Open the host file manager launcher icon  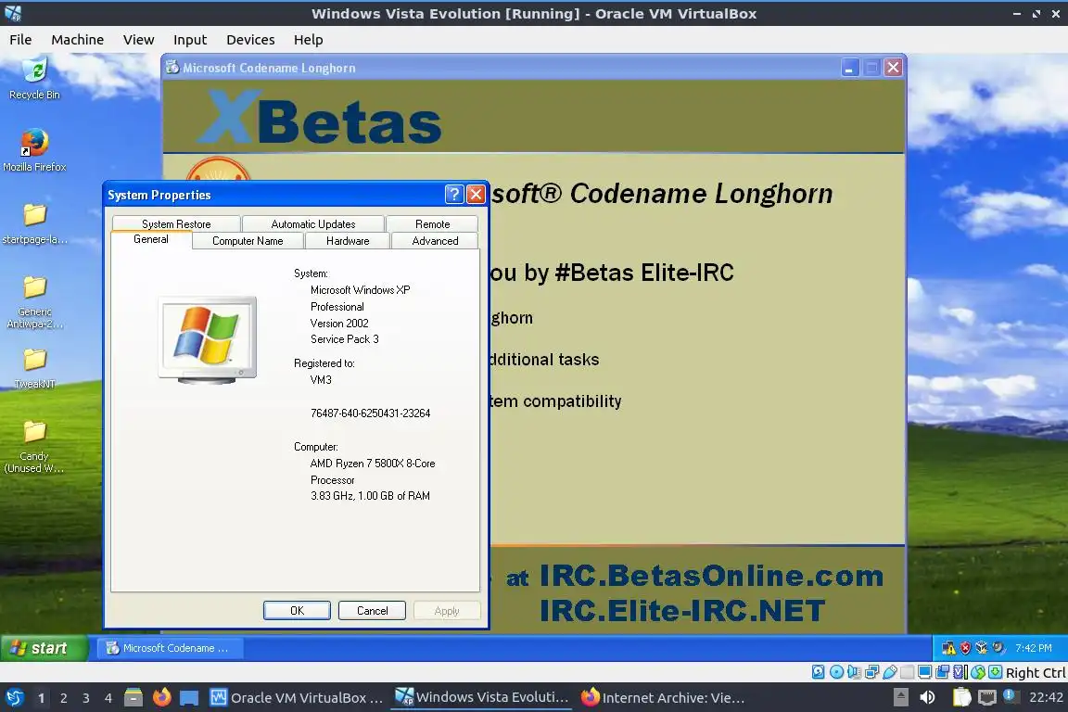(x=133, y=697)
